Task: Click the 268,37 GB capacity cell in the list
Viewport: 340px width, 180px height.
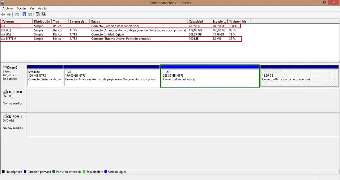Action: [x=195, y=35]
